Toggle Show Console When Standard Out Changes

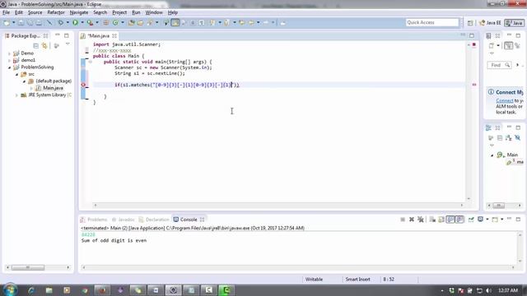coord(450,220)
